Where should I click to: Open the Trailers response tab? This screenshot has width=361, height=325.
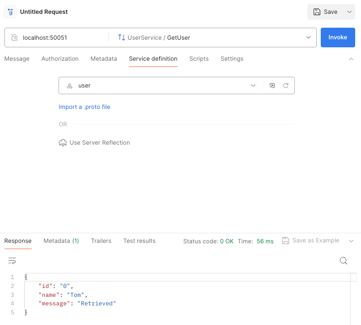point(101,241)
